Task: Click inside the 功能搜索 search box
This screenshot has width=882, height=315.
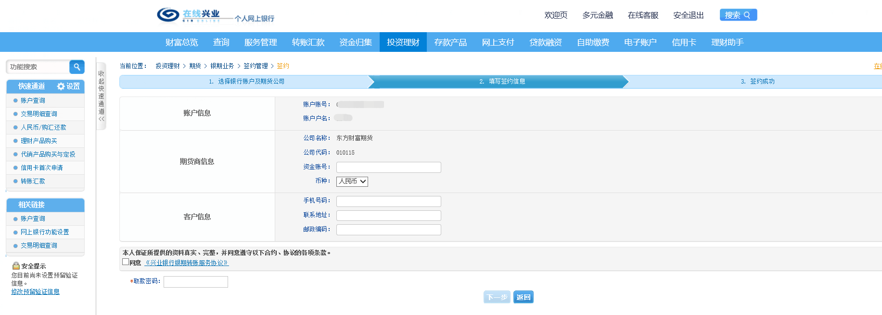Action: (x=38, y=67)
